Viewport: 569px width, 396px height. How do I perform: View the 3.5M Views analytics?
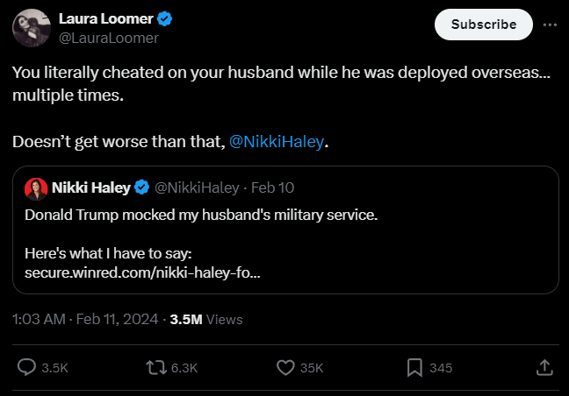pyautogui.click(x=206, y=320)
